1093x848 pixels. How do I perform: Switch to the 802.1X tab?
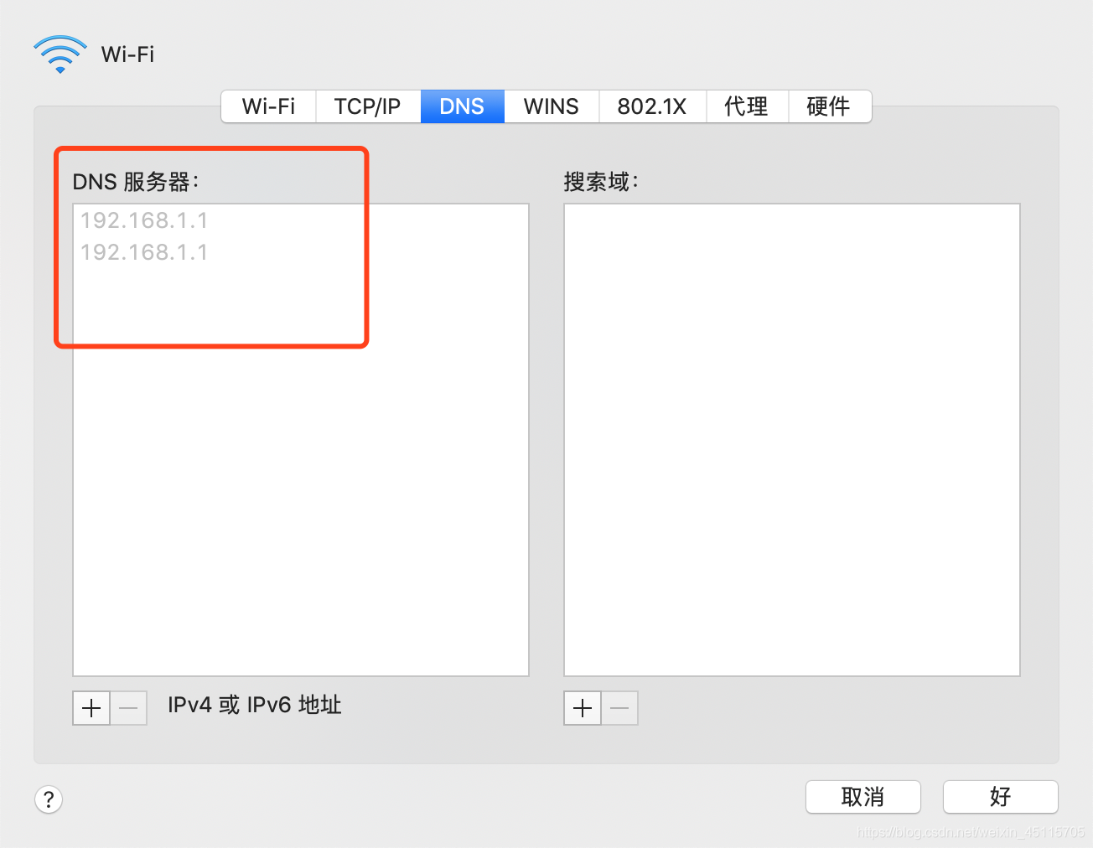[x=652, y=106]
